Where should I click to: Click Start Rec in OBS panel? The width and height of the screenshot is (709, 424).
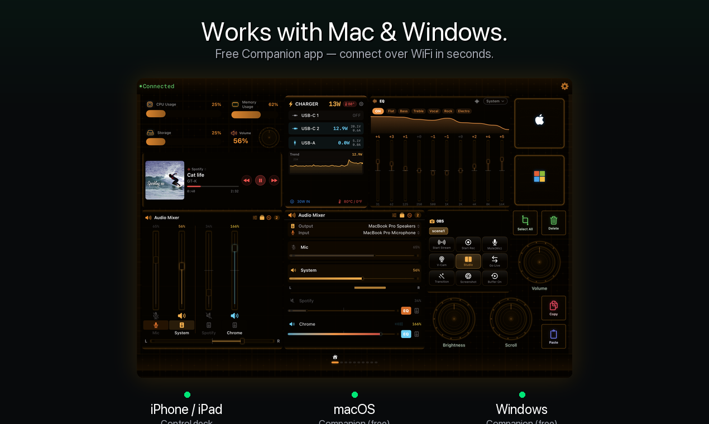click(x=468, y=244)
